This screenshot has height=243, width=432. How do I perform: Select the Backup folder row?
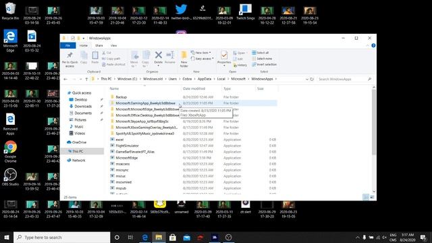(x=193, y=97)
